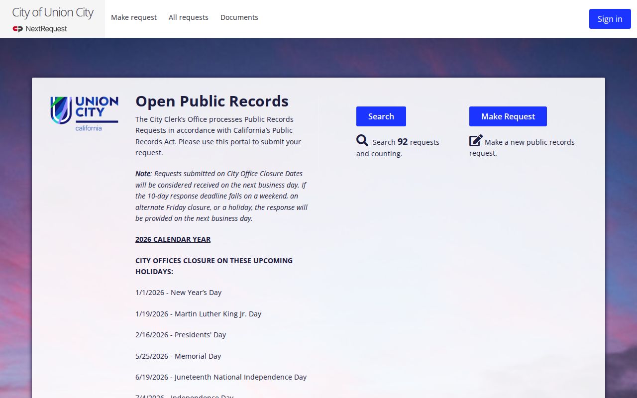This screenshot has width=637, height=398.
Task: Click the Sign in button
Action: click(x=610, y=19)
